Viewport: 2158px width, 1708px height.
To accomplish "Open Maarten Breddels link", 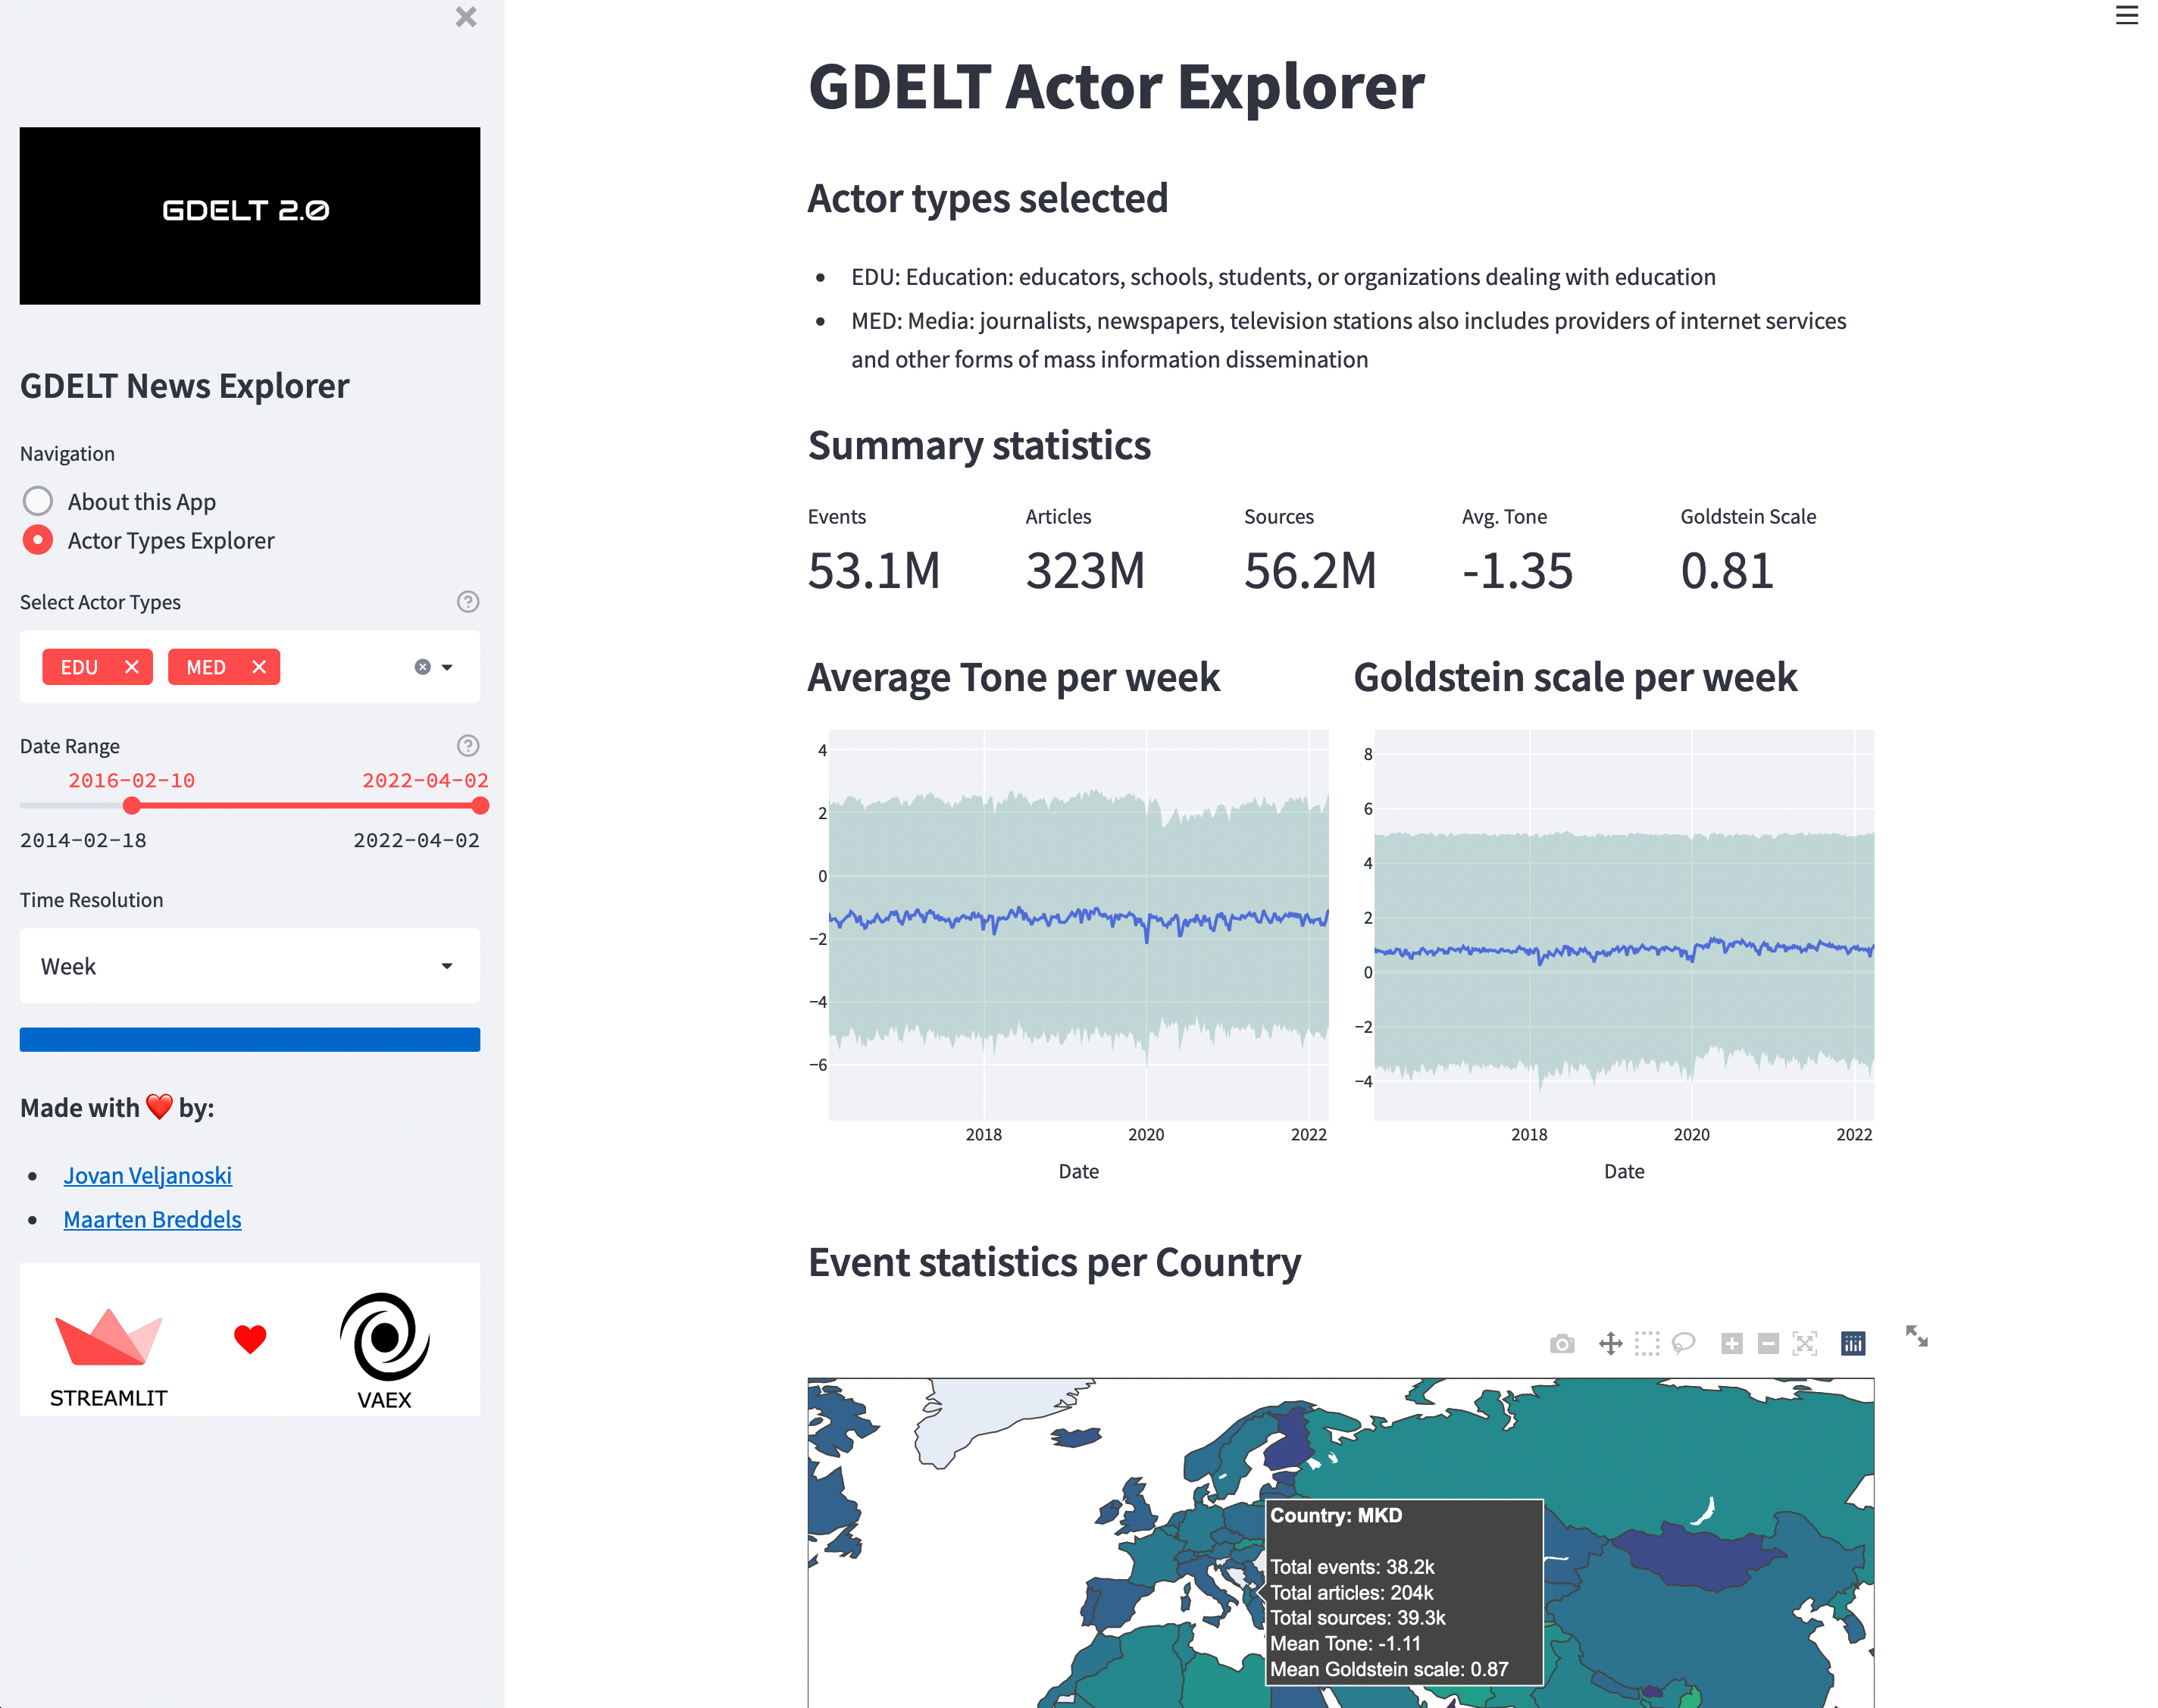I will coord(152,1219).
